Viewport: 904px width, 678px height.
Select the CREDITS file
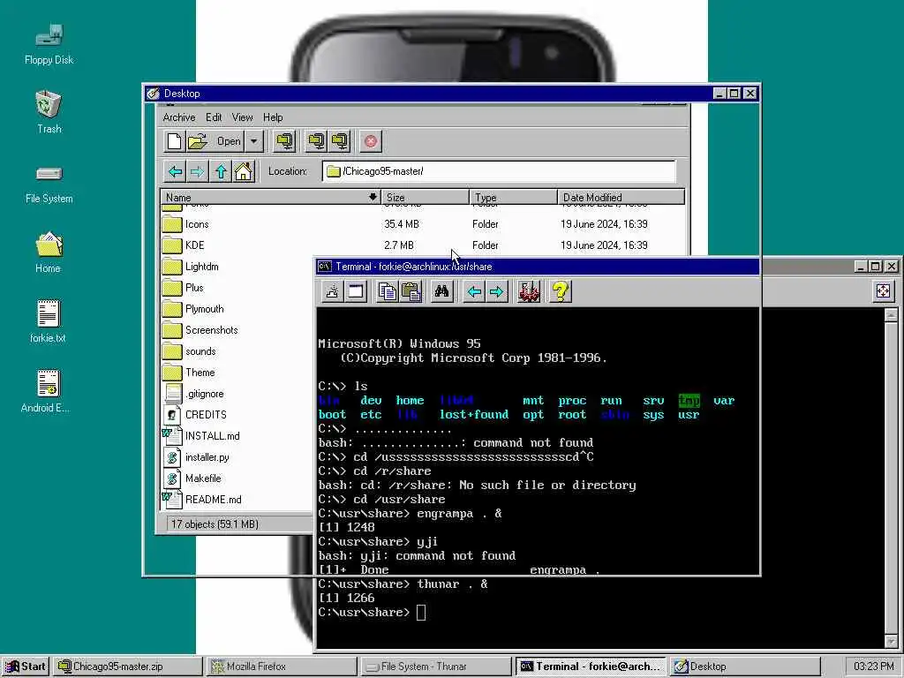[x=205, y=415]
